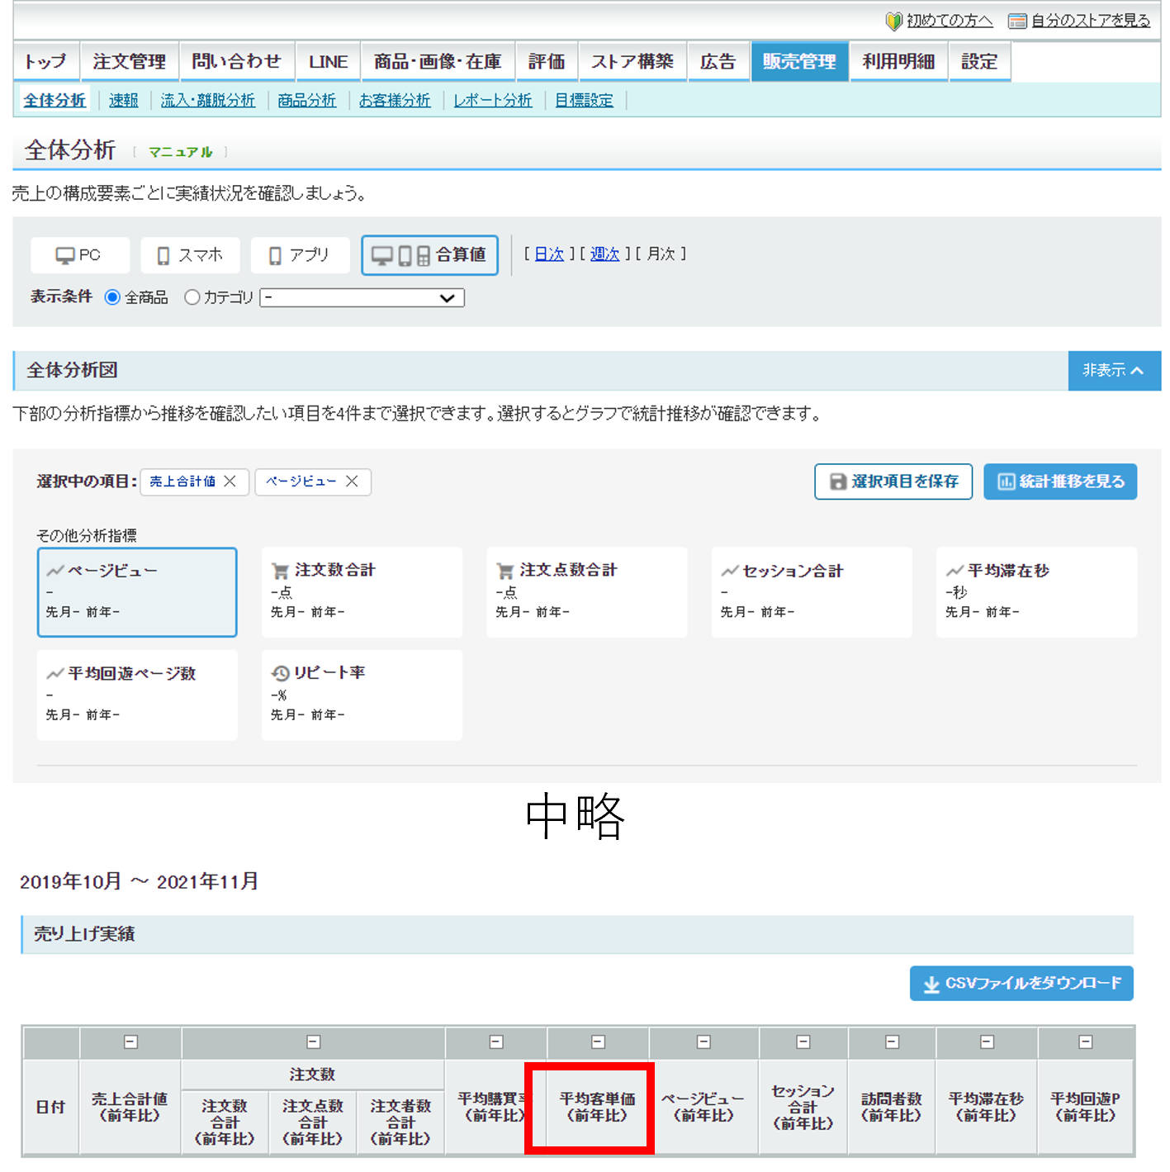The image size is (1170, 1172).
Task: Open the マニュアル link
Action: (x=180, y=152)
